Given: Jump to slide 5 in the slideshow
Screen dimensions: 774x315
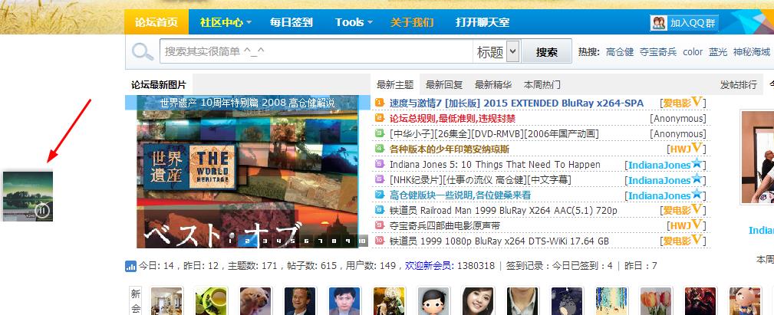Looking at the screenshot, I should pos(292,241).
